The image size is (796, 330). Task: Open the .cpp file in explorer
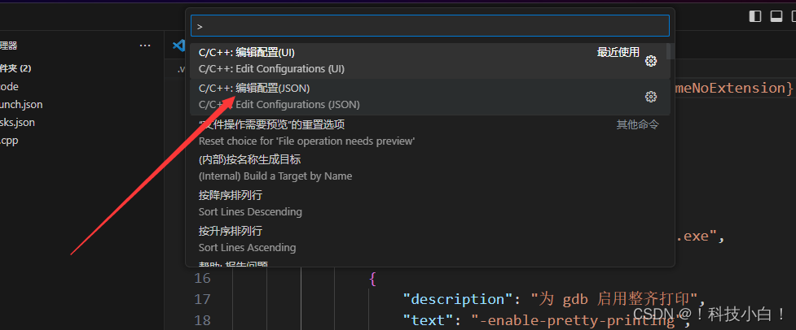[x=9, y=141]
